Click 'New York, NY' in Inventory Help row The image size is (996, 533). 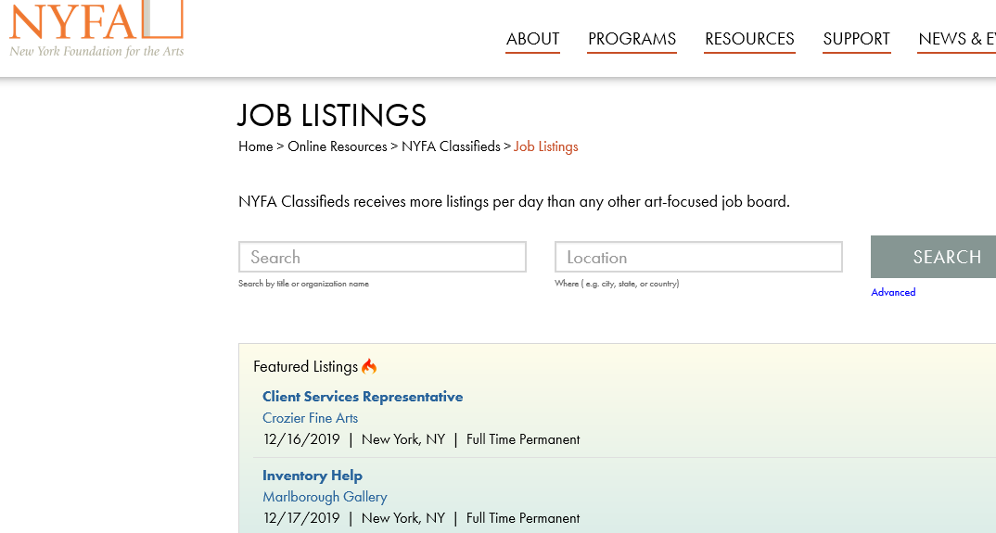tap(403, 518)
